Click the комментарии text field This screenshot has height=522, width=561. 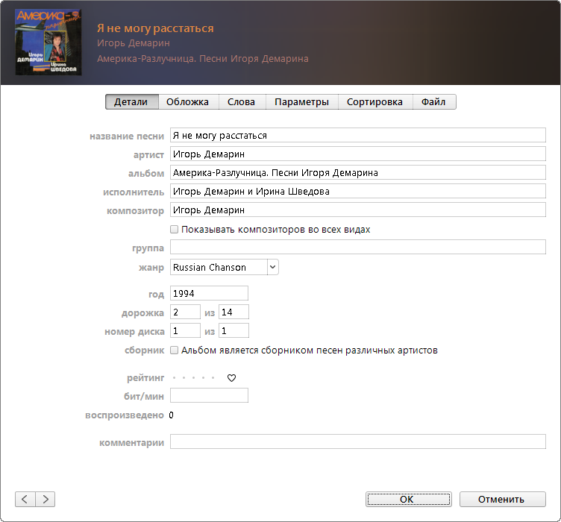pyautogui.click(x=358, y=441)
